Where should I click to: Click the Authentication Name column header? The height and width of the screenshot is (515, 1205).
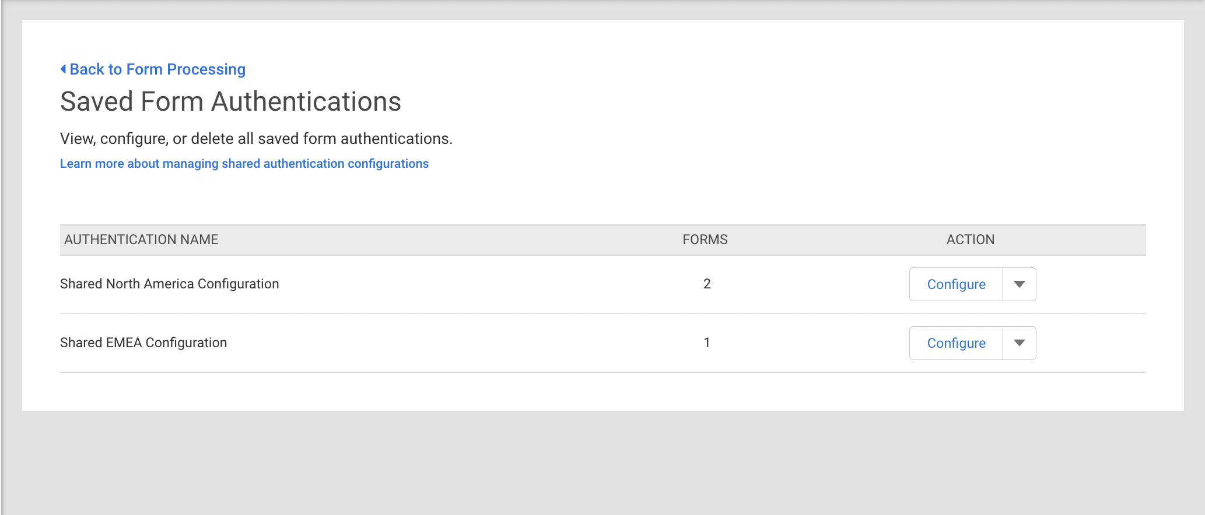pos(141,239)
